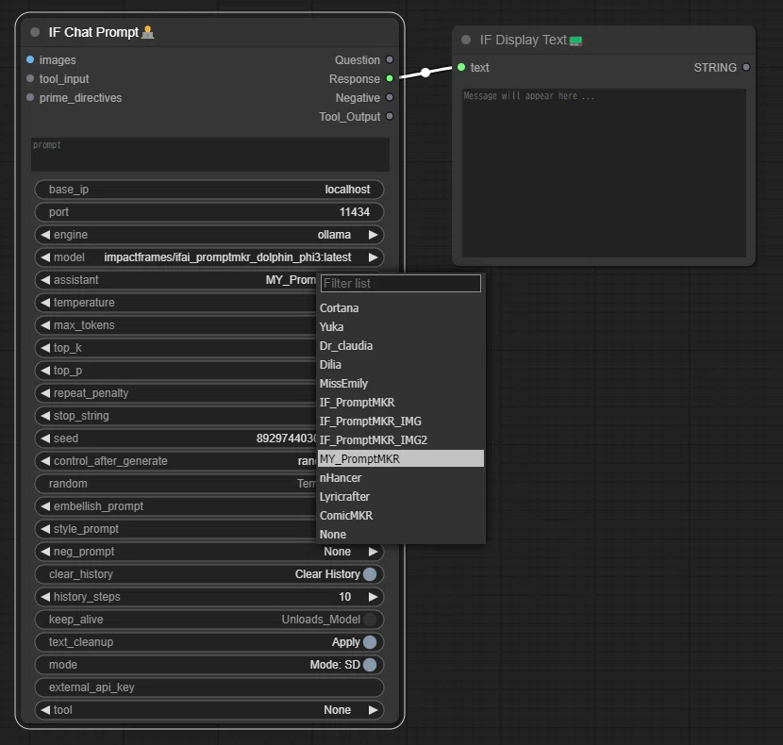Adjust the repeat_penalty value field
The width and height of the screenshot is (783, 745).
click(x=175, y=393)
